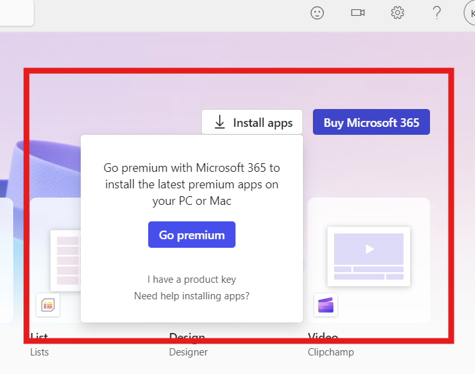Open the Video template thumbnail
The height and width of the screenshot is (374, 475).
point(368,256)
